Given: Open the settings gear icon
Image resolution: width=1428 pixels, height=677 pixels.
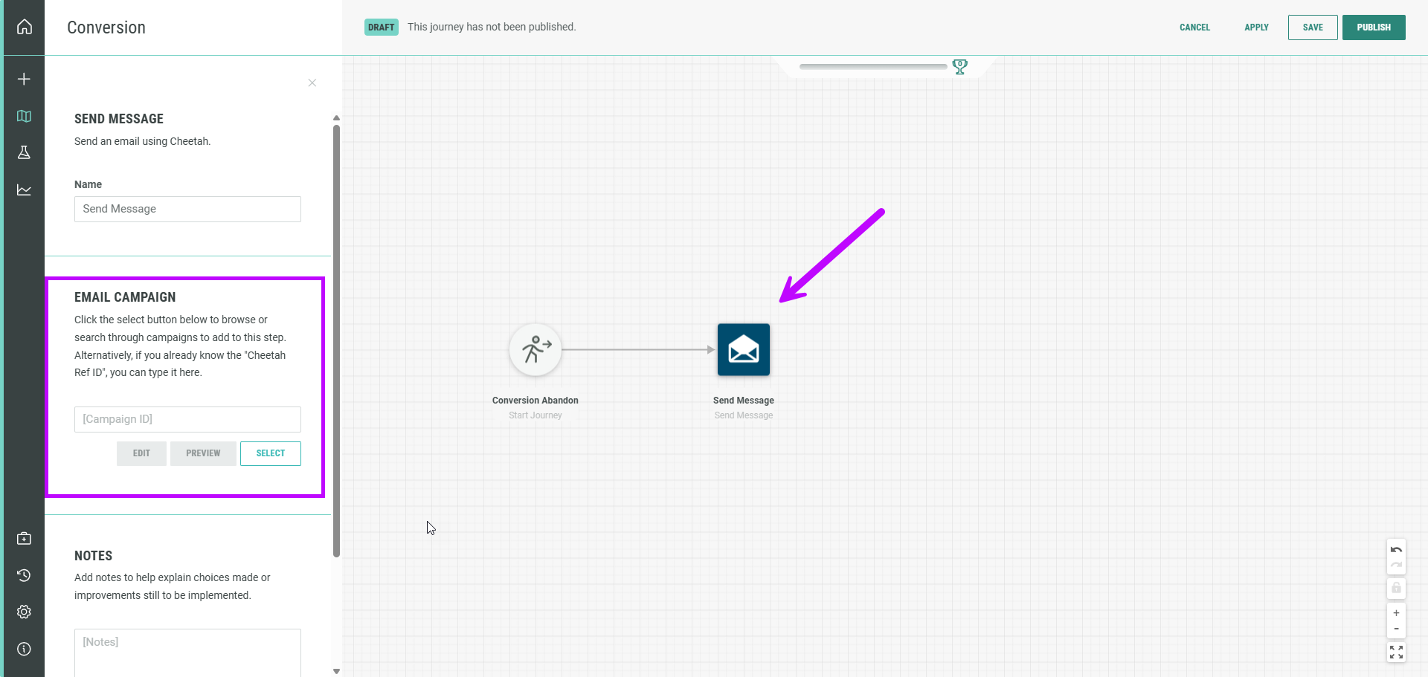Looking at the screenshot, I should pos(24,612).
